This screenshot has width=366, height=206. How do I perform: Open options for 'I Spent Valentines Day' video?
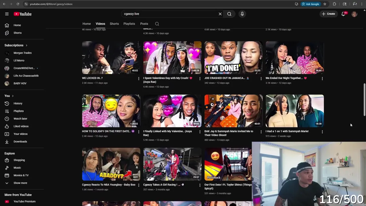click(200, 78)
